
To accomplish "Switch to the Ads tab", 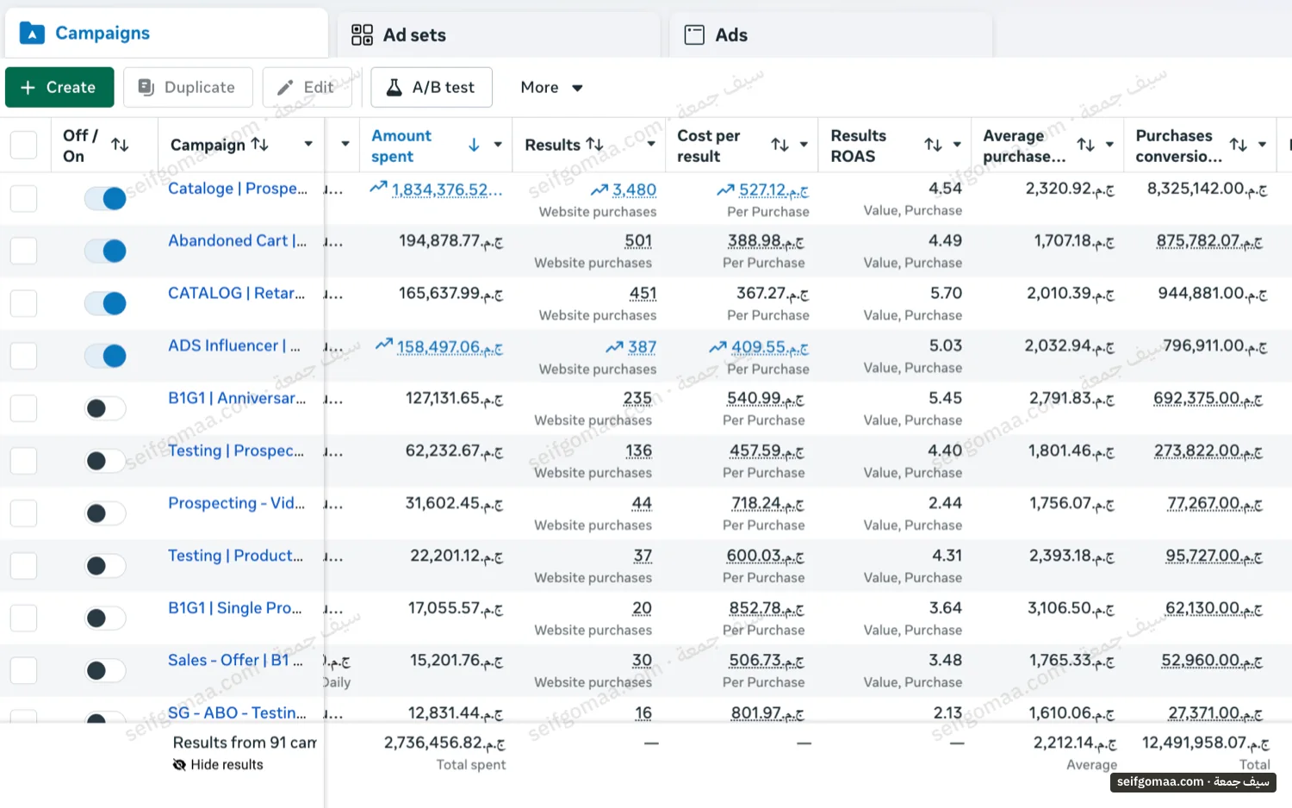I will coord(831,34).
